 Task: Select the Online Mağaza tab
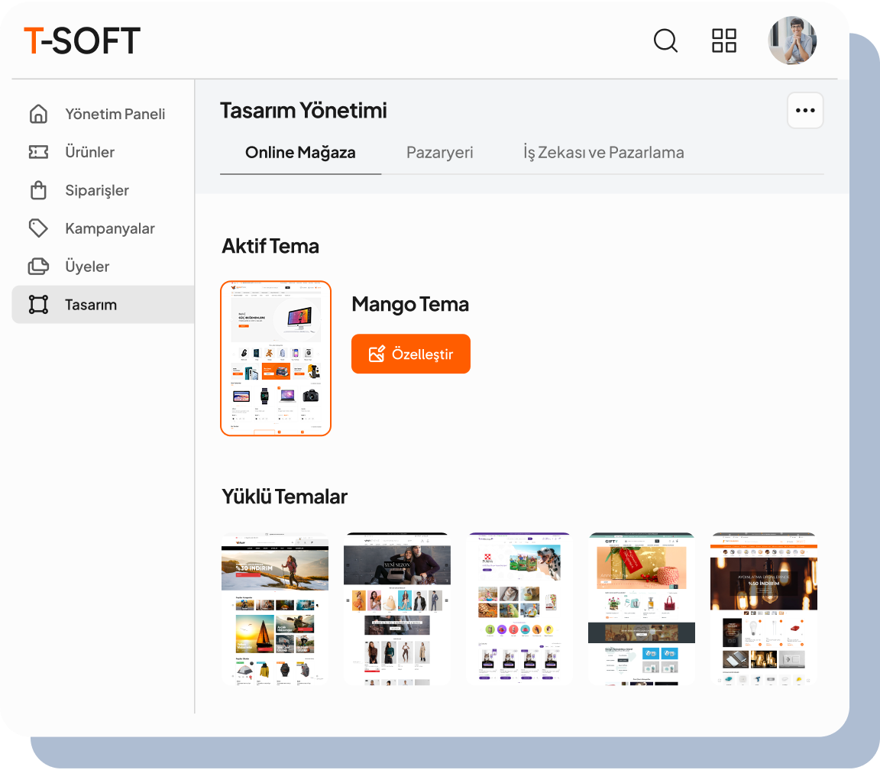coord(300,152)
